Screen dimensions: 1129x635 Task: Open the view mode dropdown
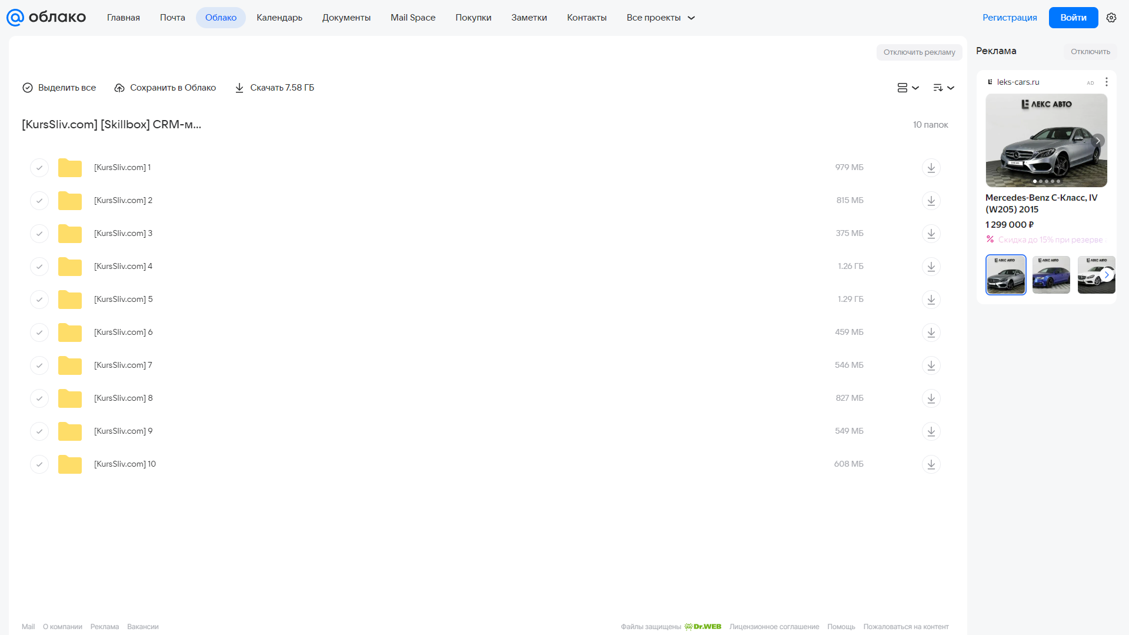click(x=908, y=88)
